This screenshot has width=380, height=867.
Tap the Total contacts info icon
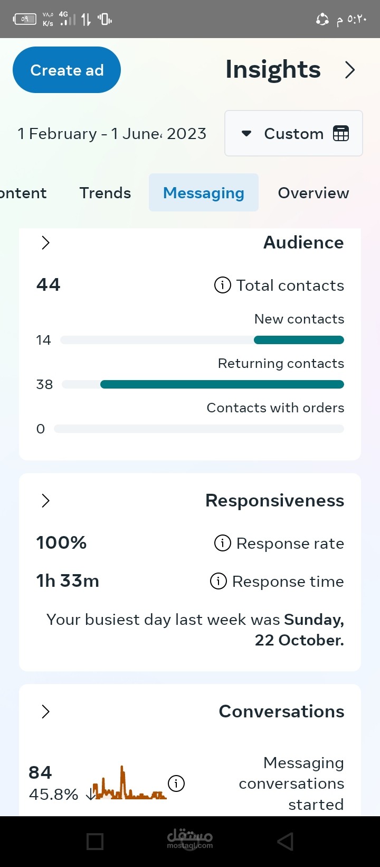[222, 285]
